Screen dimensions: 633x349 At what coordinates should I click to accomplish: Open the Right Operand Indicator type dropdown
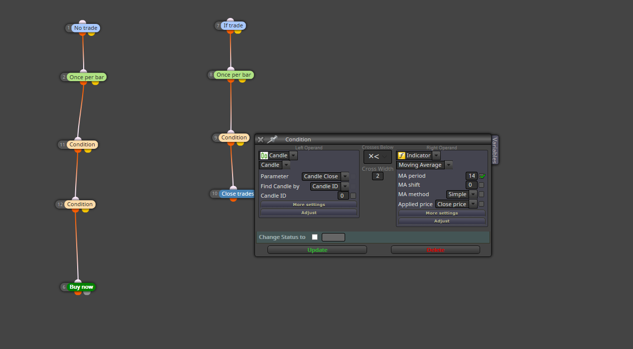(418, 155)
